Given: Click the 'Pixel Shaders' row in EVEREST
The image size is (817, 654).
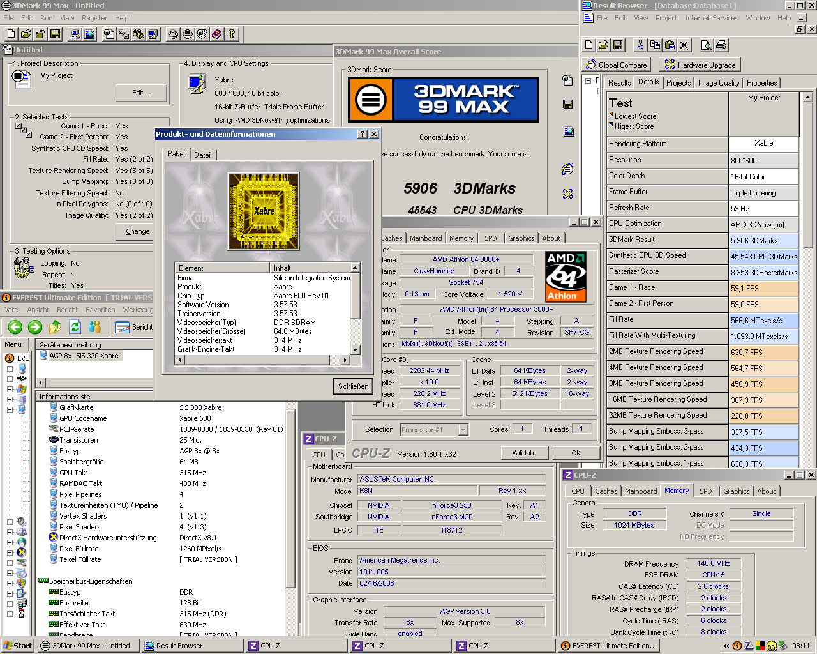Looking at the screenshot, I should 165,527.
